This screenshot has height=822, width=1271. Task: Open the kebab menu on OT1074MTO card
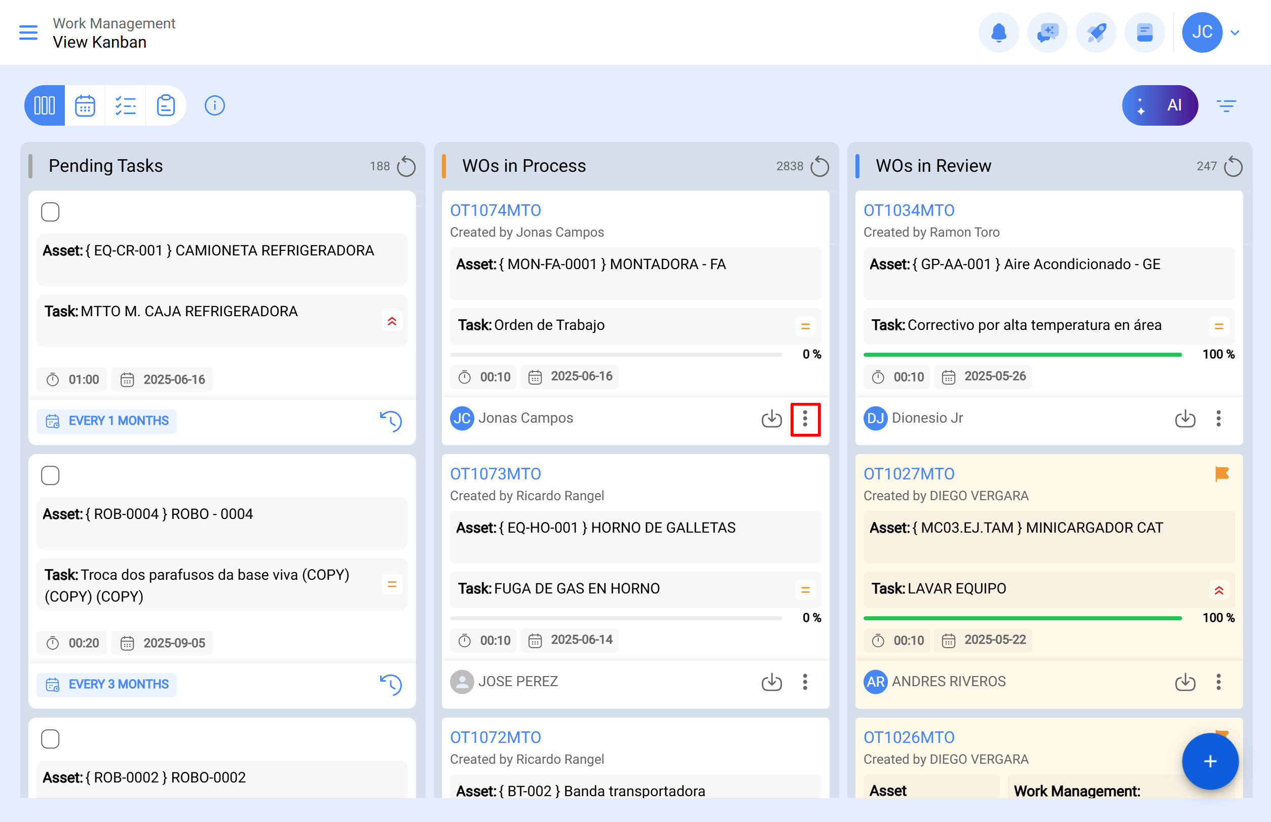coord(805,420)
